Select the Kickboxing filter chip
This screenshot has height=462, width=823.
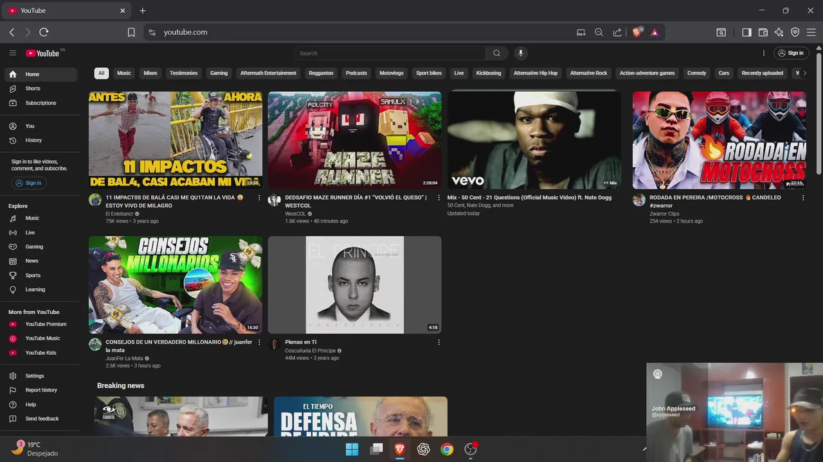point(489,73)
